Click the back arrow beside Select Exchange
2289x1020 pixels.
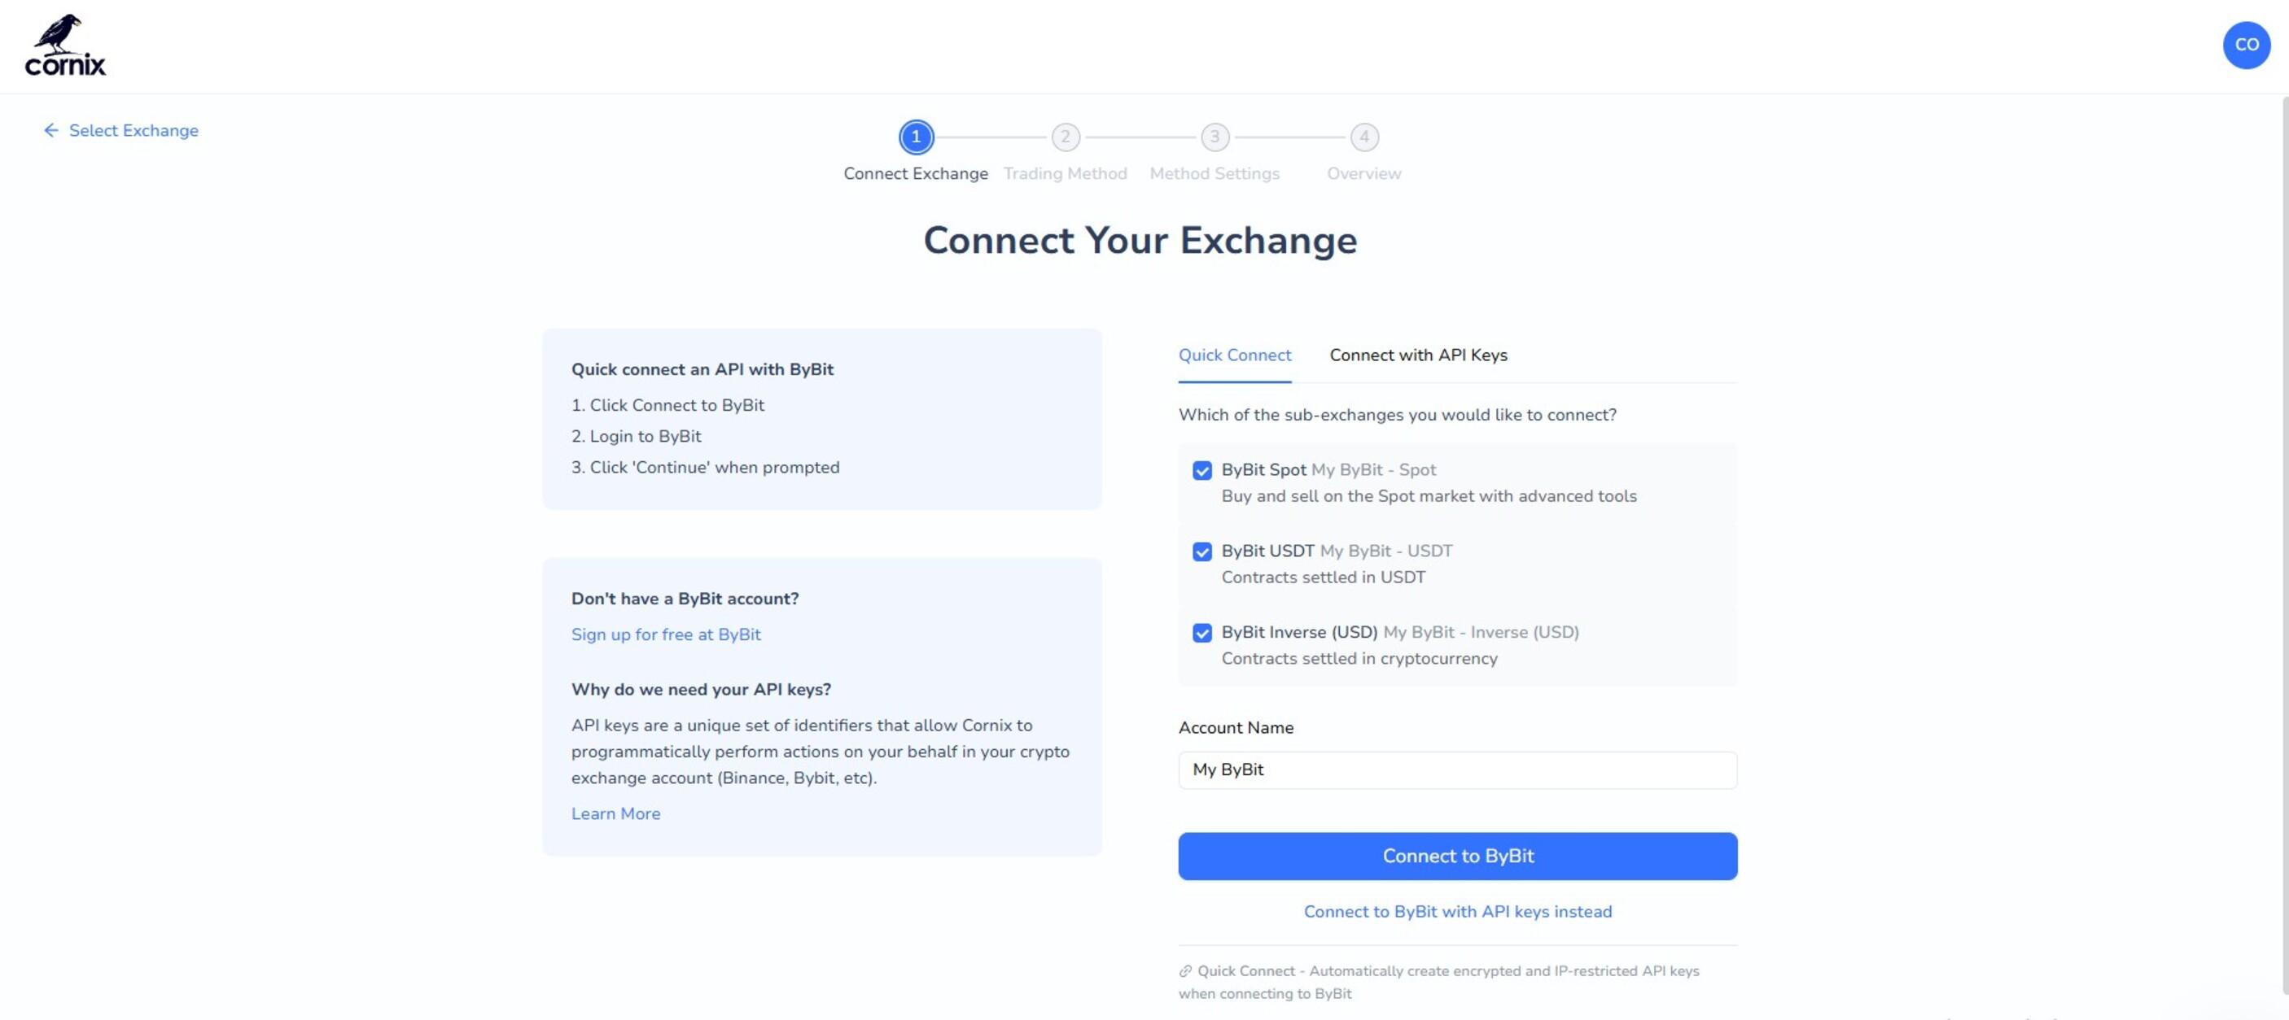point(50,130)
